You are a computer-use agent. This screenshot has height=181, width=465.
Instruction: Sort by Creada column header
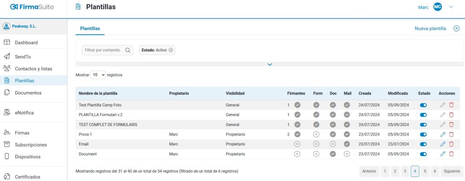coord(365,93)
